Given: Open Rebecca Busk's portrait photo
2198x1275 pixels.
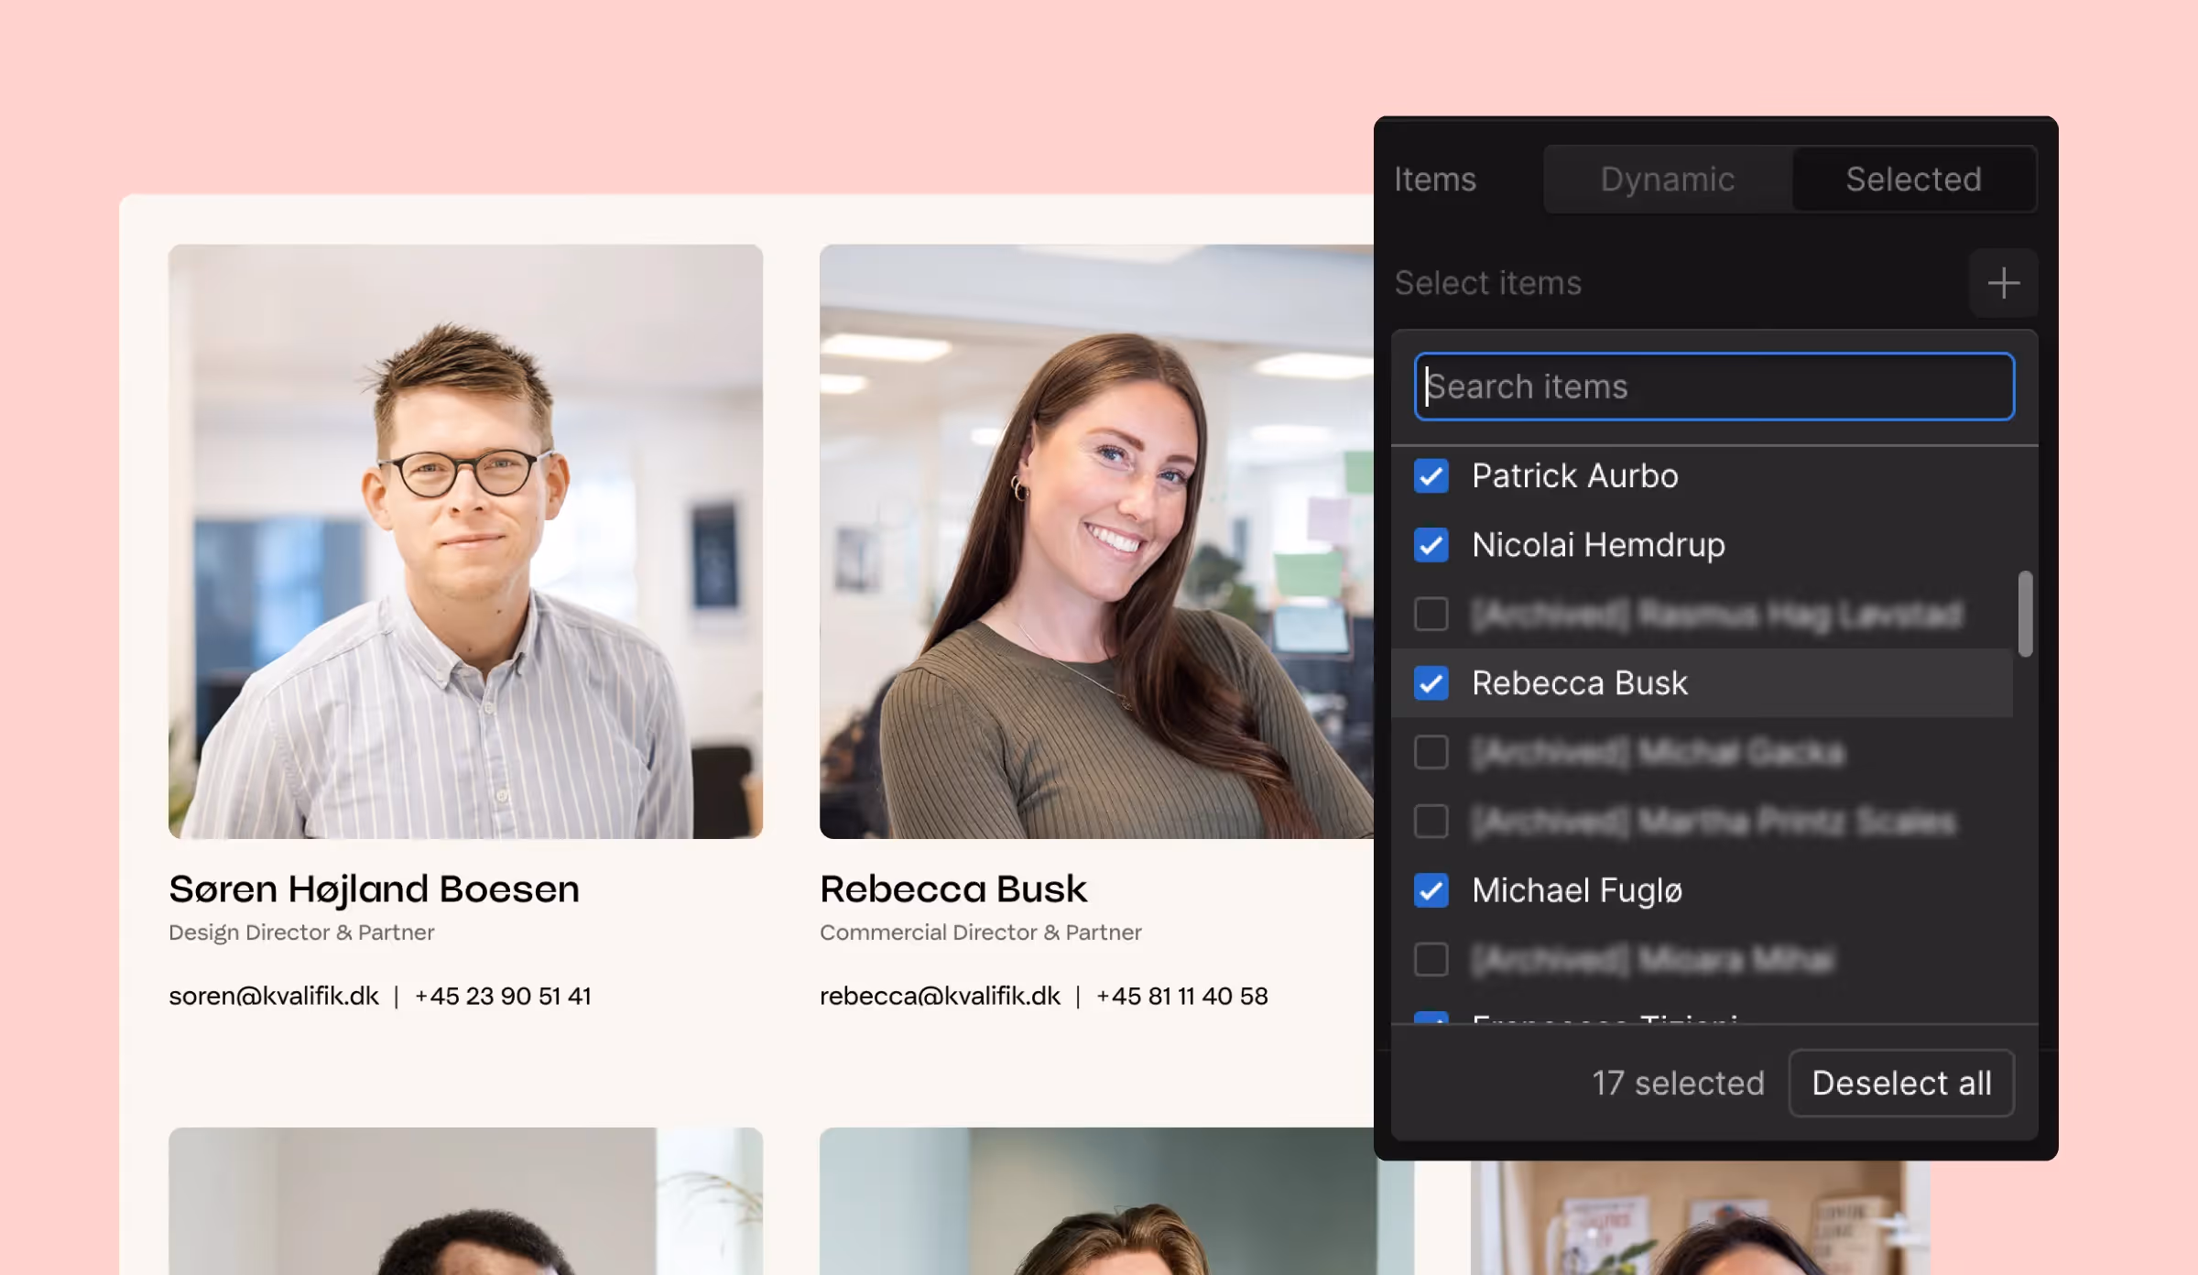Looking at the screenshot, I should (1096, 541).
